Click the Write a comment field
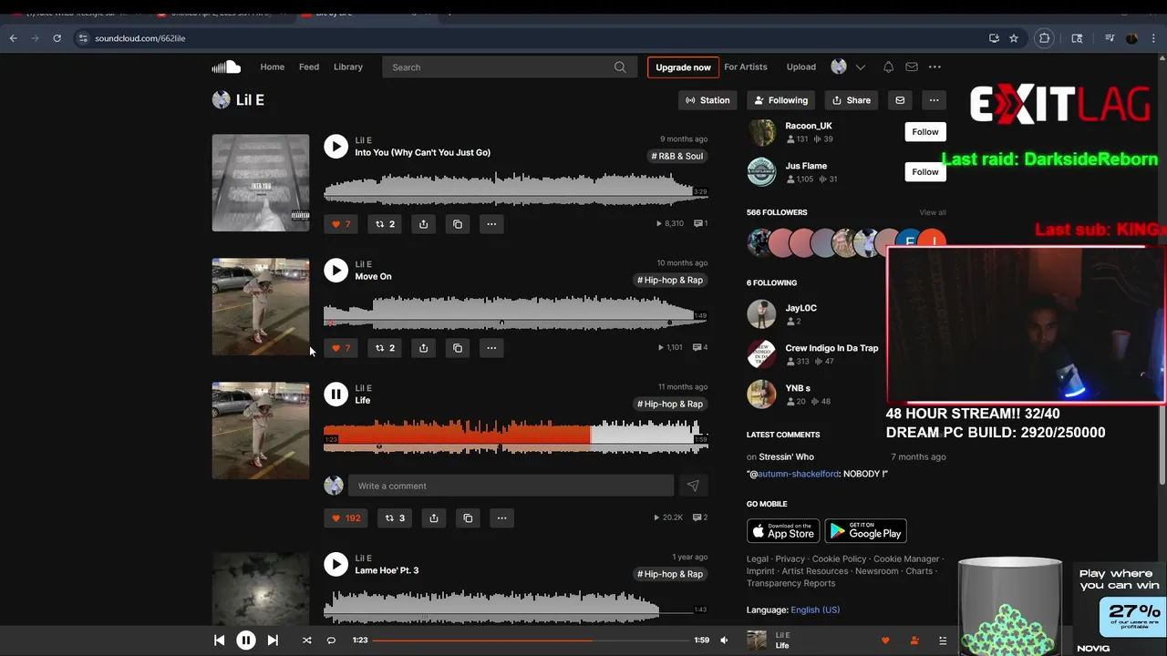 511,486
